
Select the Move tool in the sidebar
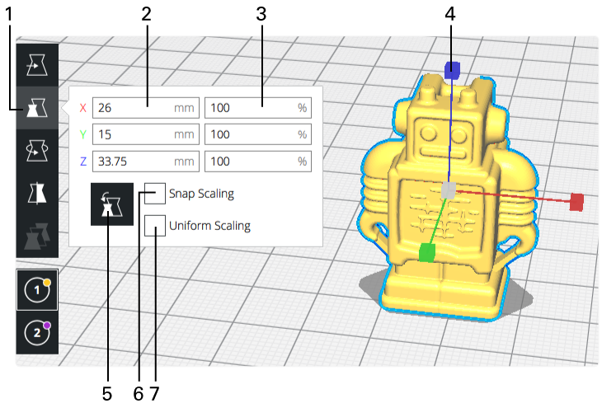37,65
